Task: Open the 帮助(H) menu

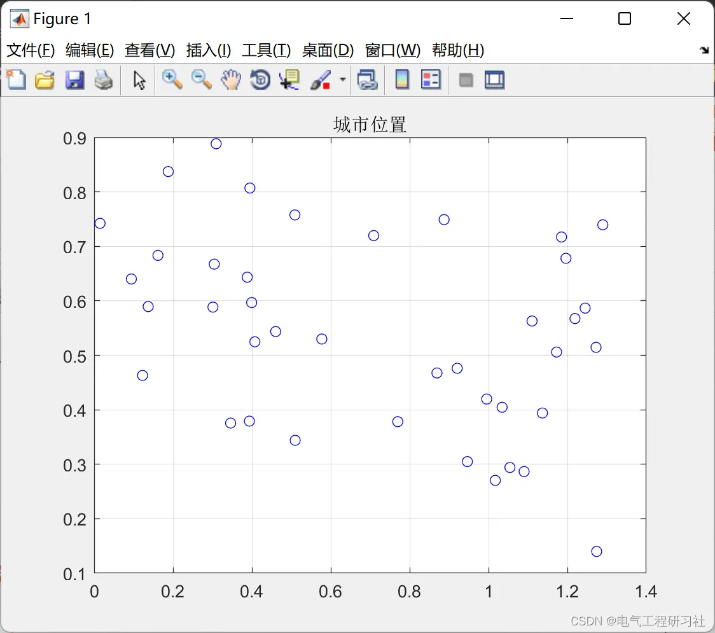Action: [x=458, y=50]
